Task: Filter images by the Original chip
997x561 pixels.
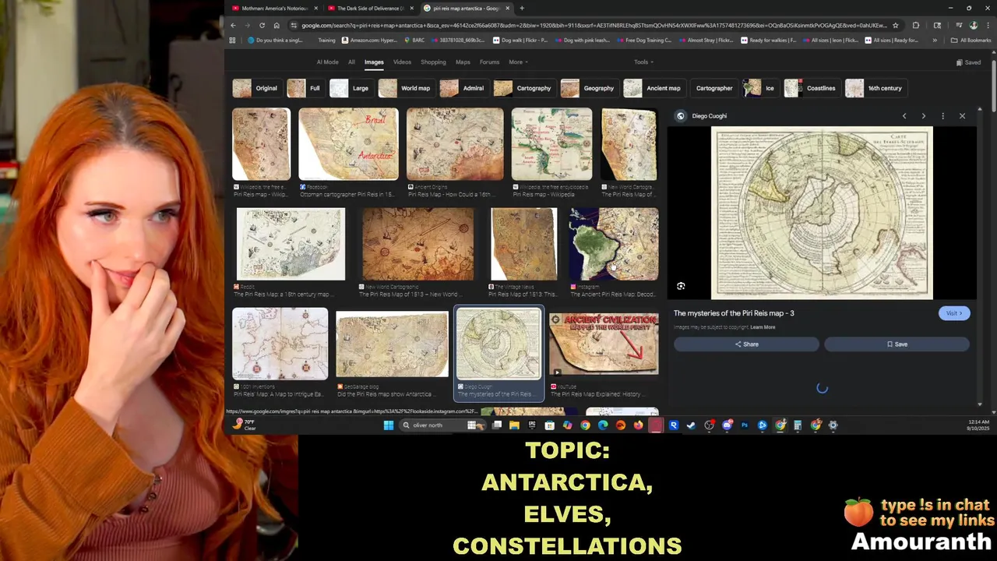Action: 256,88
